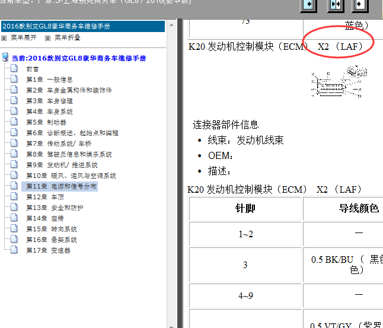
Task: Click the tree panel scrollbar up arrow
Action: 171,25
